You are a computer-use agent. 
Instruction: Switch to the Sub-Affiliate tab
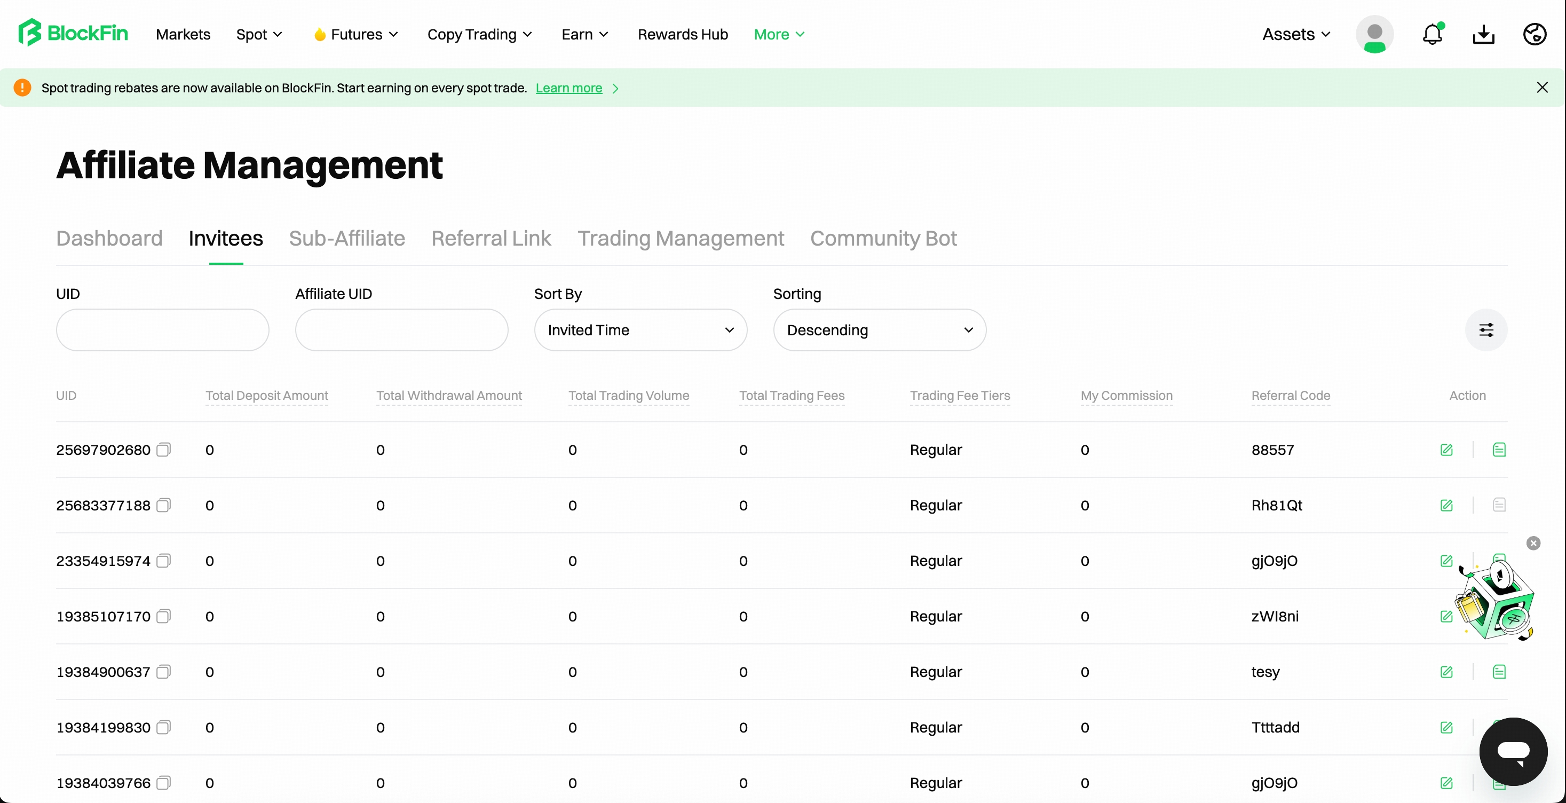tap(346, 238)
